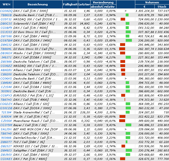Open the CG06EZ WKN link
169x161 pixels.
tap(6, 66)
